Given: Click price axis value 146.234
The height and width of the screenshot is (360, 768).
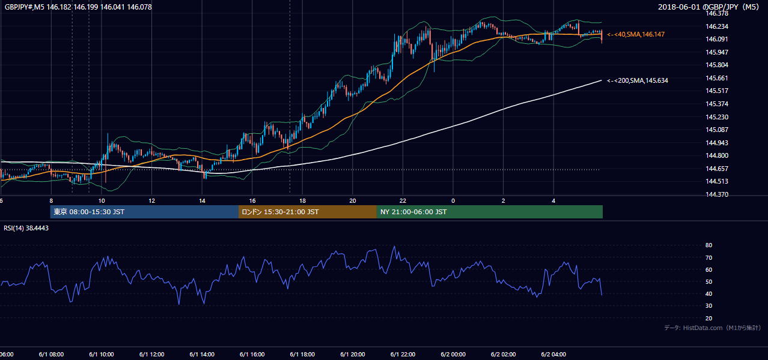Looking at the screenshot, I should pos(717,26).
